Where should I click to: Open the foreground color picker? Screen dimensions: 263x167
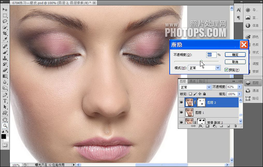pos(4,136)
